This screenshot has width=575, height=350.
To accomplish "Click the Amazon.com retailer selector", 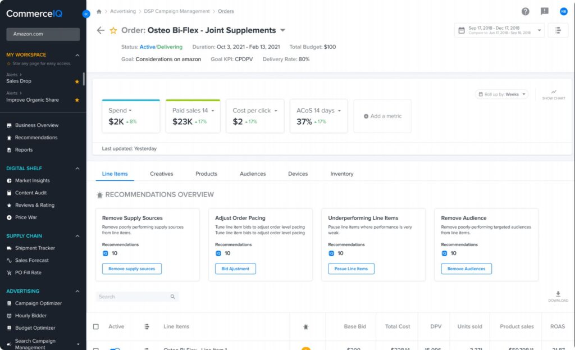I will click(x=43, y=34).
